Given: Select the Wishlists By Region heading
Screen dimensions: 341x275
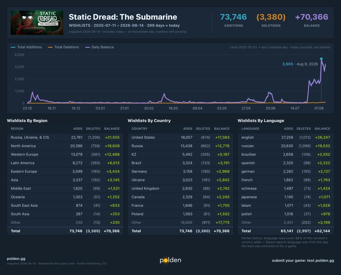Looking at the screenshot, I should 27,120.
